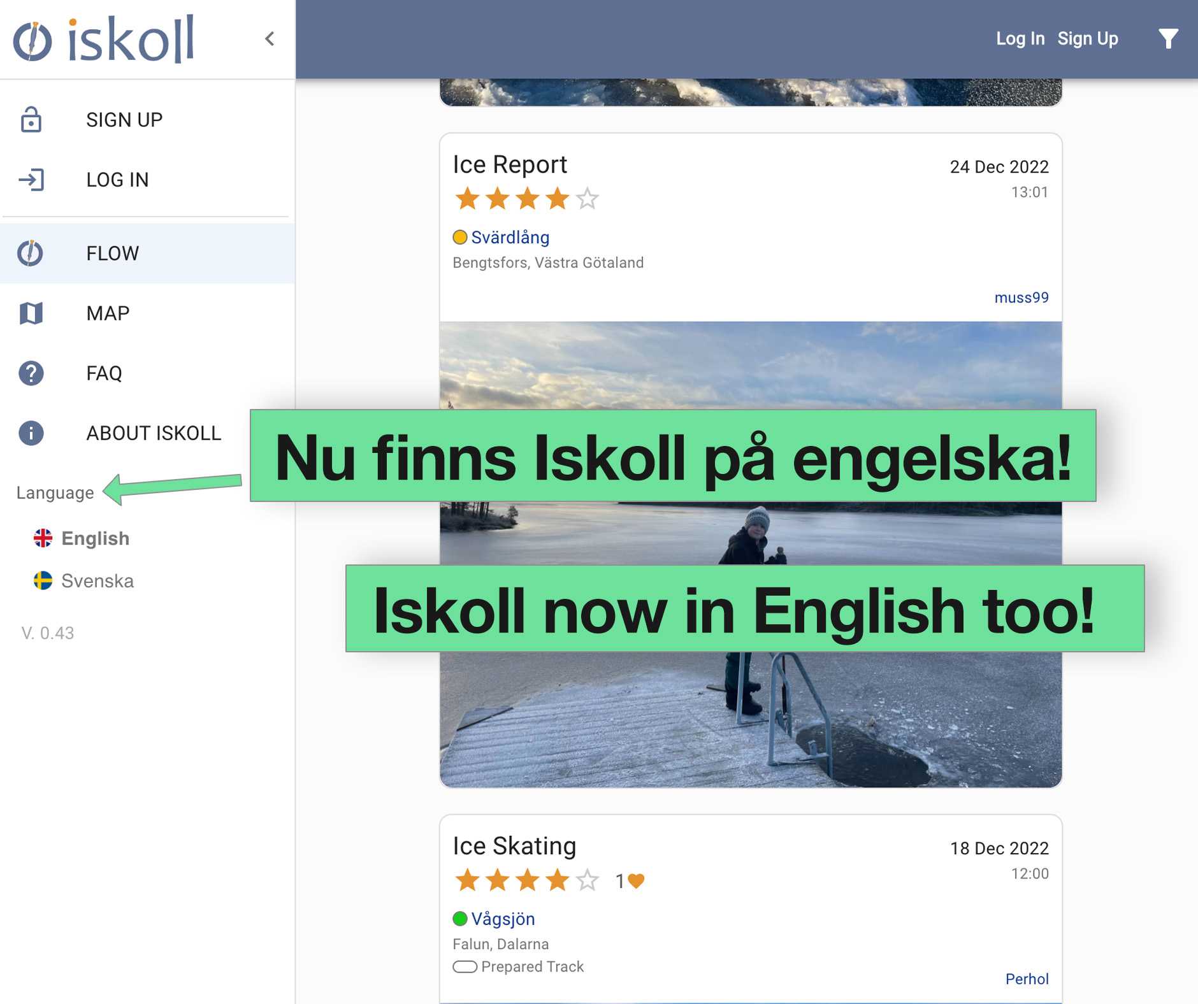Select FLOW in the sidebar
Screen dimensions: 1198x1004
click(x=147, y=253)
